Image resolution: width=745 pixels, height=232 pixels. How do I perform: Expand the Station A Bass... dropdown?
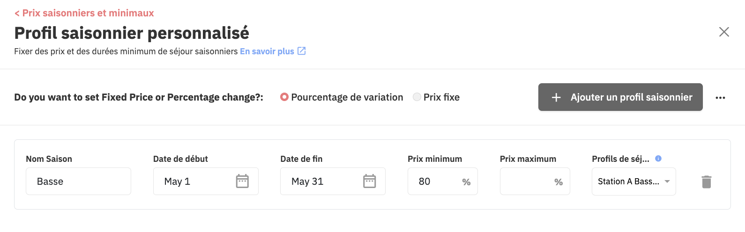tap(634, 181)
